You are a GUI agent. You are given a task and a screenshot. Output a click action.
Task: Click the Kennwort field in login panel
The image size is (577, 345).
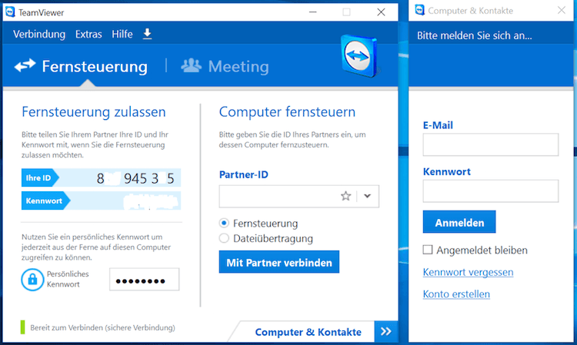pyautogui.click(x=491, y=191)
